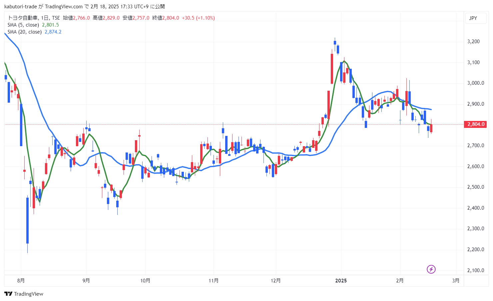
Task: Click the kabutori-trade publisher text
Action: (21, 7)
